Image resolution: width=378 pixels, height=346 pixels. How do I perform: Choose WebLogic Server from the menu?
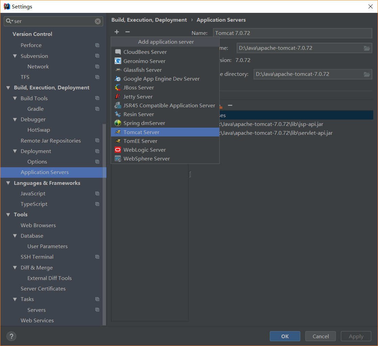165,150
